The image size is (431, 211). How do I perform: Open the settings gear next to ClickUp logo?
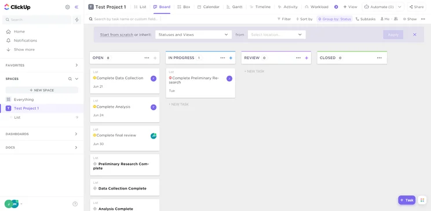pyautogui.click(x=67, y=7)
